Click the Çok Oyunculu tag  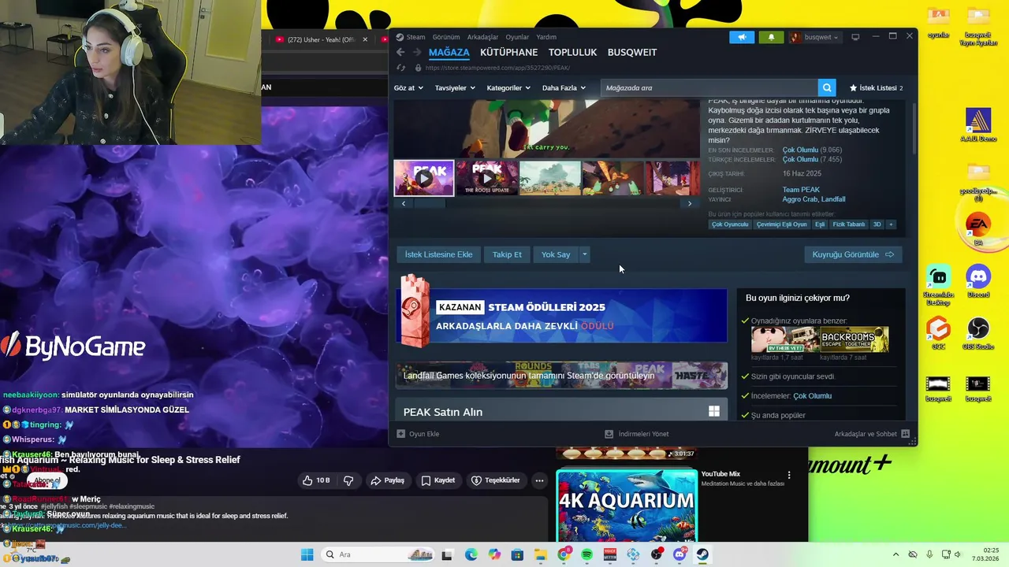coord(730,224)
